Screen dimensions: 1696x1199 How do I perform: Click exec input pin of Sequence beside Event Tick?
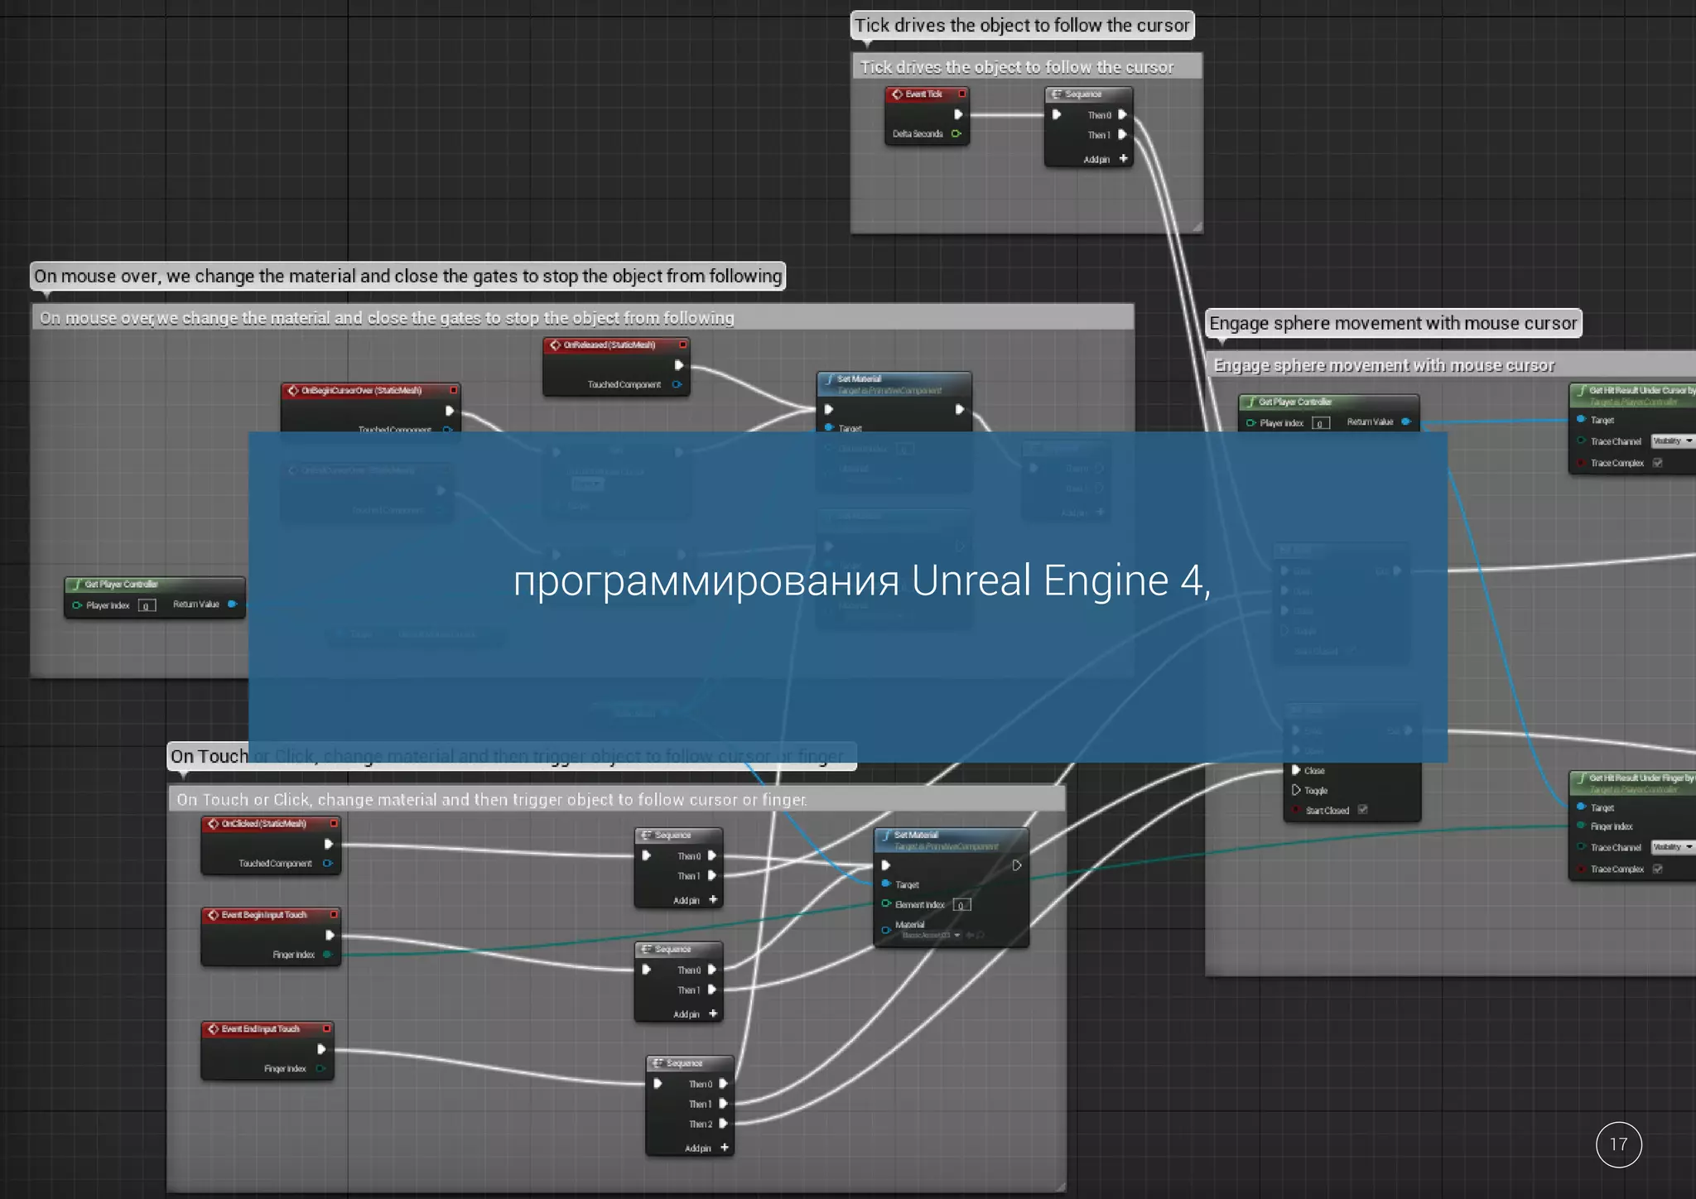tap(1057, 114)
